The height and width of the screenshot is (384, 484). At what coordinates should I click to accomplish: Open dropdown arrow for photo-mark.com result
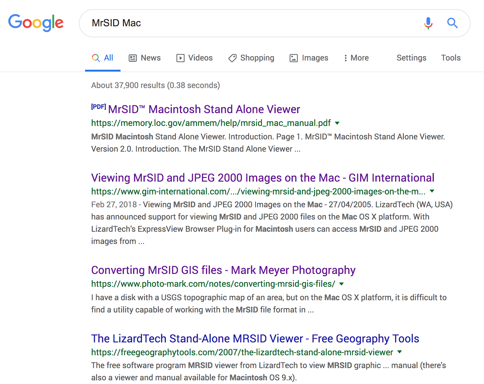[341, 284]
